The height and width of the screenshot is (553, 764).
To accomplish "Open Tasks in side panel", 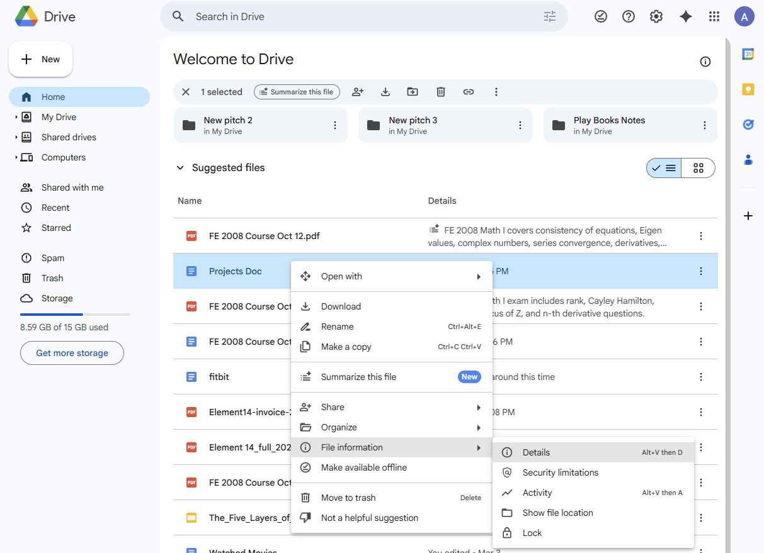I will pyautogui.click(x=748, y=125).
